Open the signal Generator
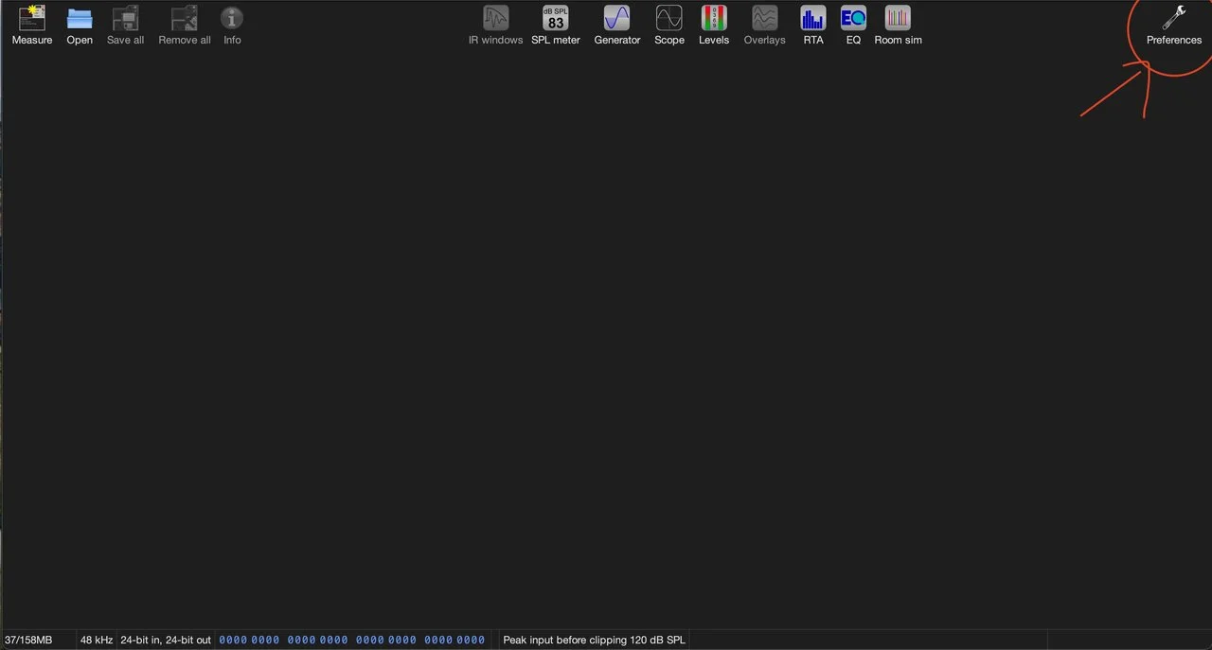This screenshot has width=1212, height=650. click(617, 19)
